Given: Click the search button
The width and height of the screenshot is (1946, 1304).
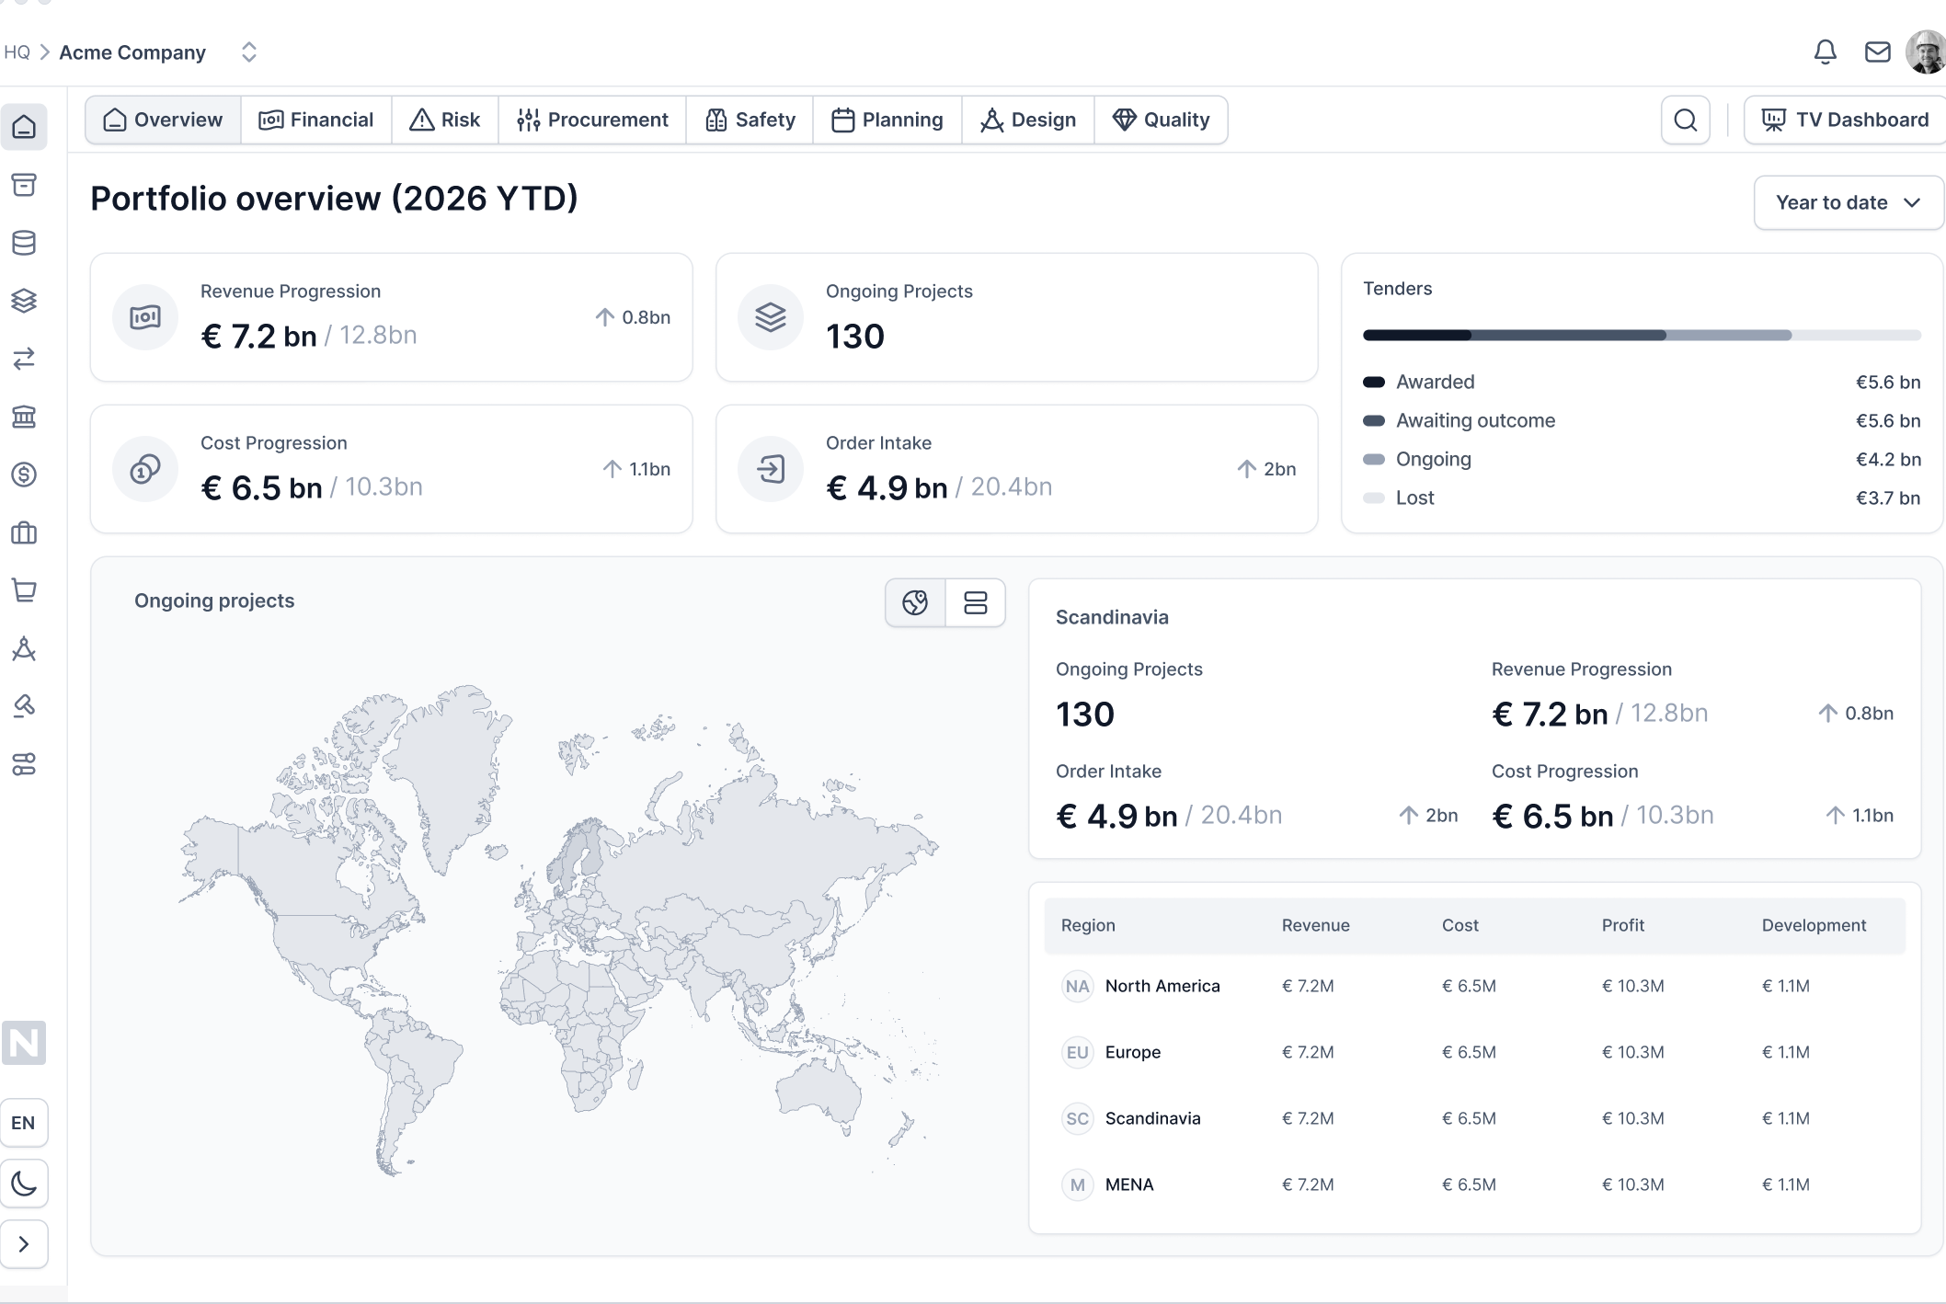Looking at the screenshot, I should pyautogui.click(x=1686, y=120).
